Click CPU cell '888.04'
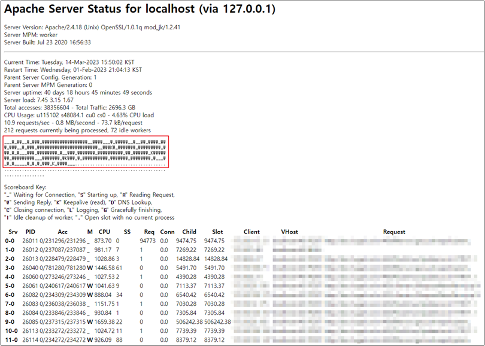 click(x=103, y=295)
